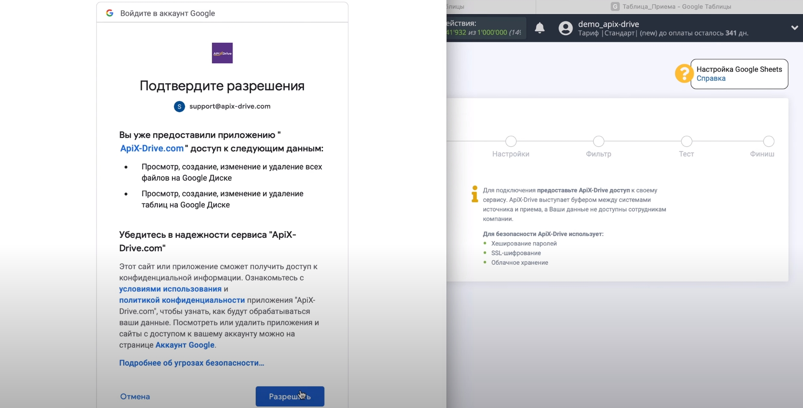803x408 pixels.
Task: Click the Подтвердите разрешения heading
Action: 222,86
